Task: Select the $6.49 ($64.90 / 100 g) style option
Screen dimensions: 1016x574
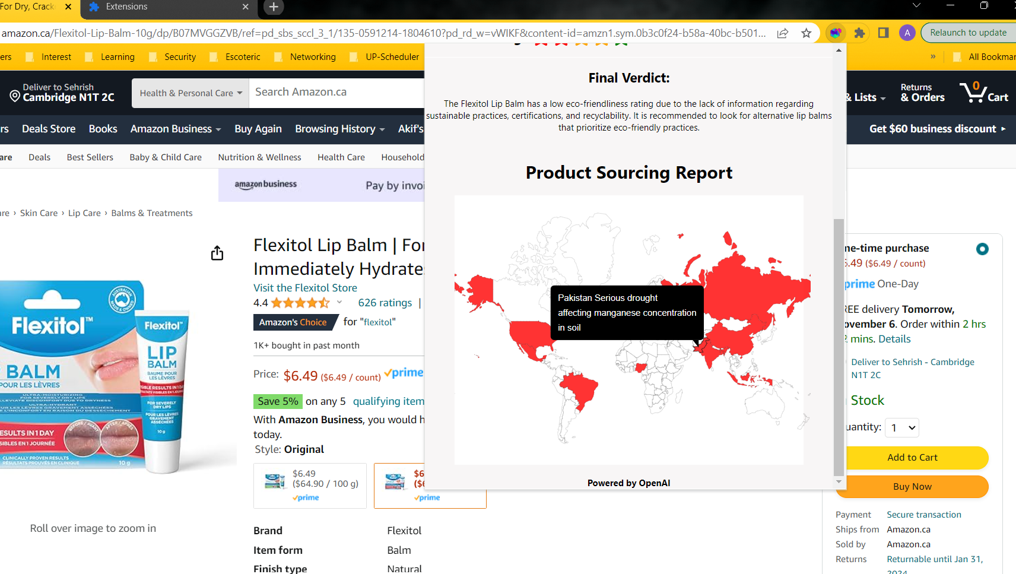Action: 310,486
